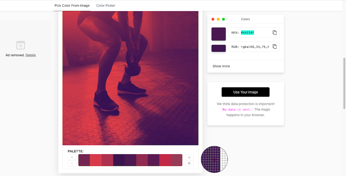This screenshot has height=176, width=346.
Task: Expand Show more in Colors panel
Action: tap(221, 66)
